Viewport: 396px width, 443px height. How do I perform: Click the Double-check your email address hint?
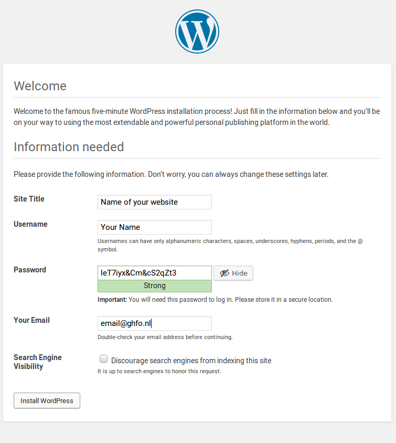pyautogui.click(x=165, y=337)
